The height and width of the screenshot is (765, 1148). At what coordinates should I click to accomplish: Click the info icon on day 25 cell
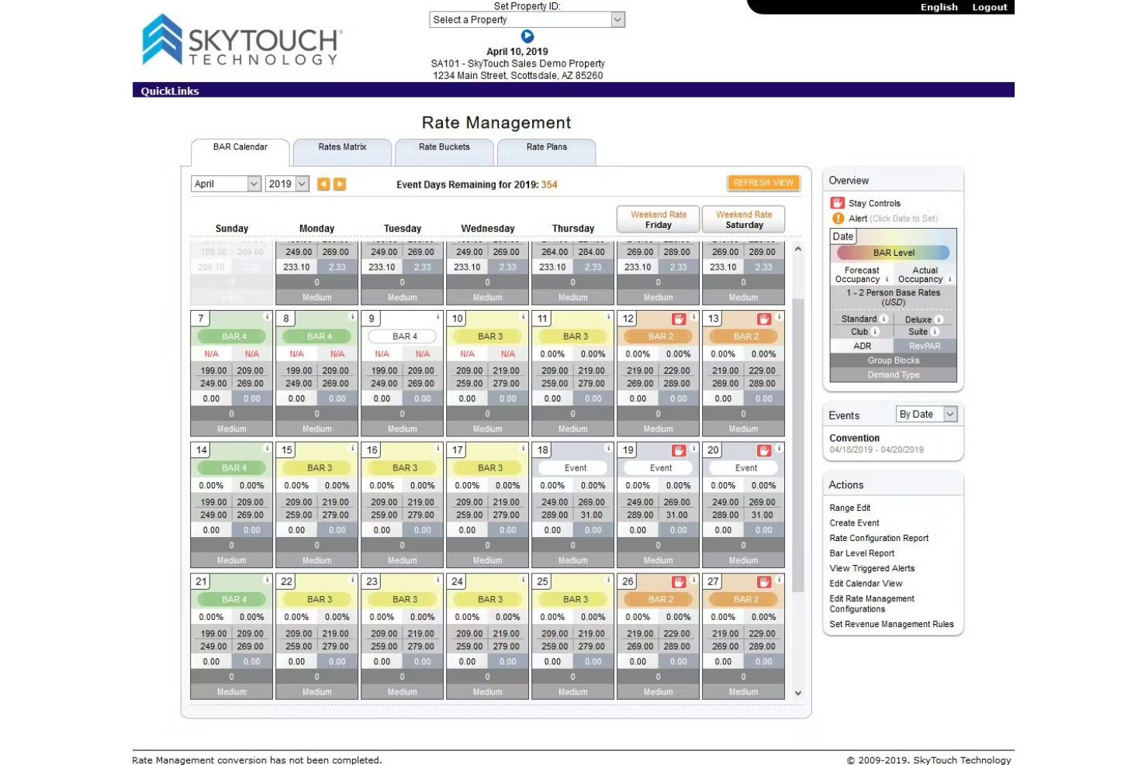(x=609, y=580)
